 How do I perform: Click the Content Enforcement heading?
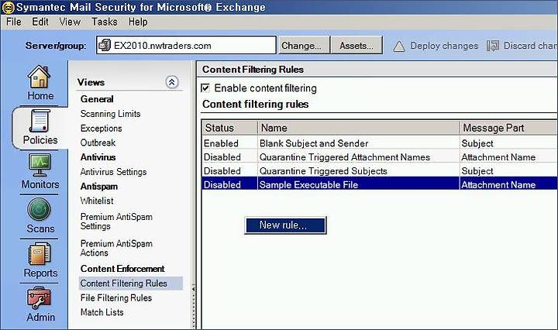click(122, 269)
